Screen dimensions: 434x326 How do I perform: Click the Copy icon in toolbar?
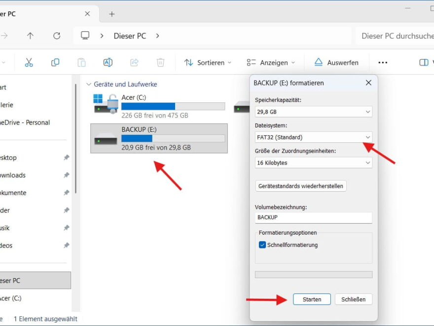click(x=55, y=62)
